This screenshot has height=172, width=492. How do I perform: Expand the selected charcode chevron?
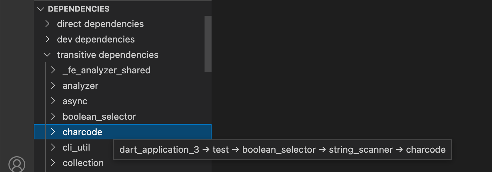[53, 132]
